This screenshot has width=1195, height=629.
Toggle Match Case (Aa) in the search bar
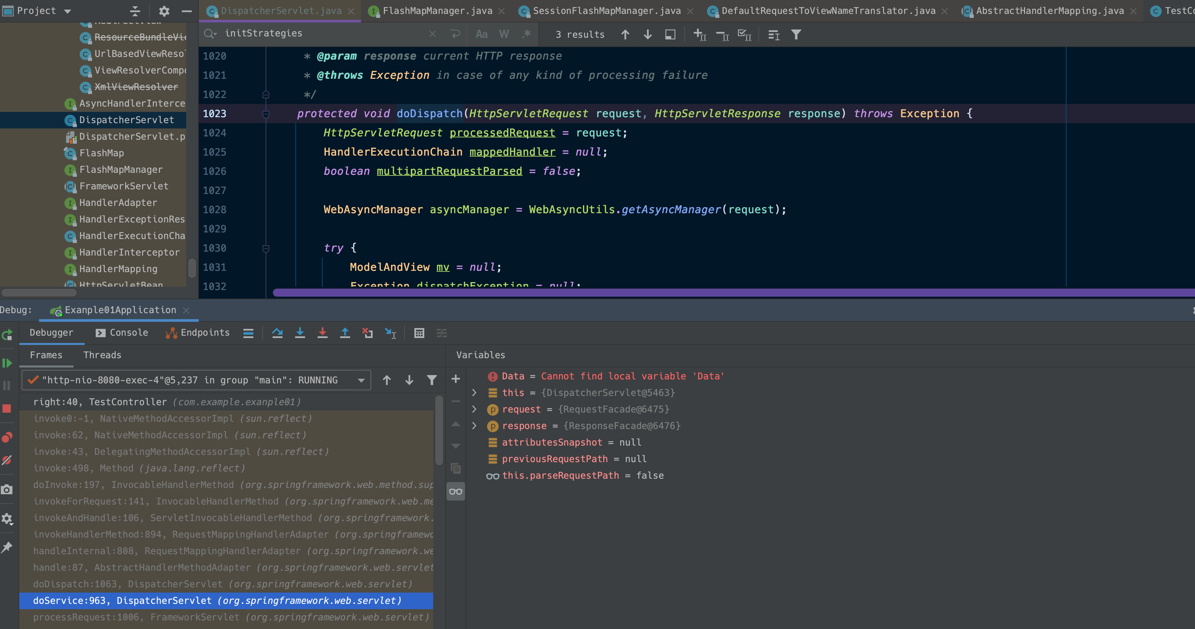point(481,34)
